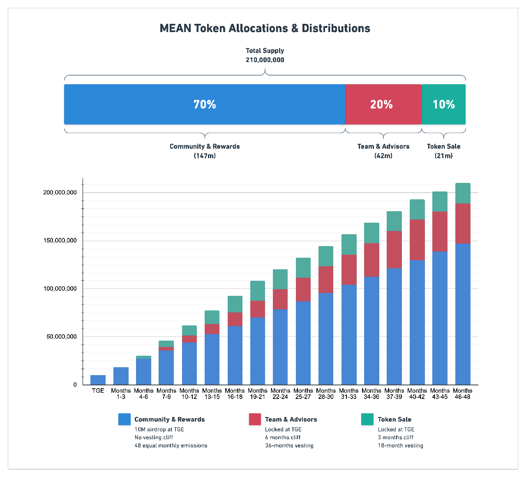
Task: Click the blue segment of Months 13-15 bar
Action: tap(212, 359)
